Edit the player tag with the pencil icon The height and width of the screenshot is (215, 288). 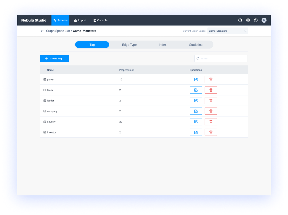[196, 79]
